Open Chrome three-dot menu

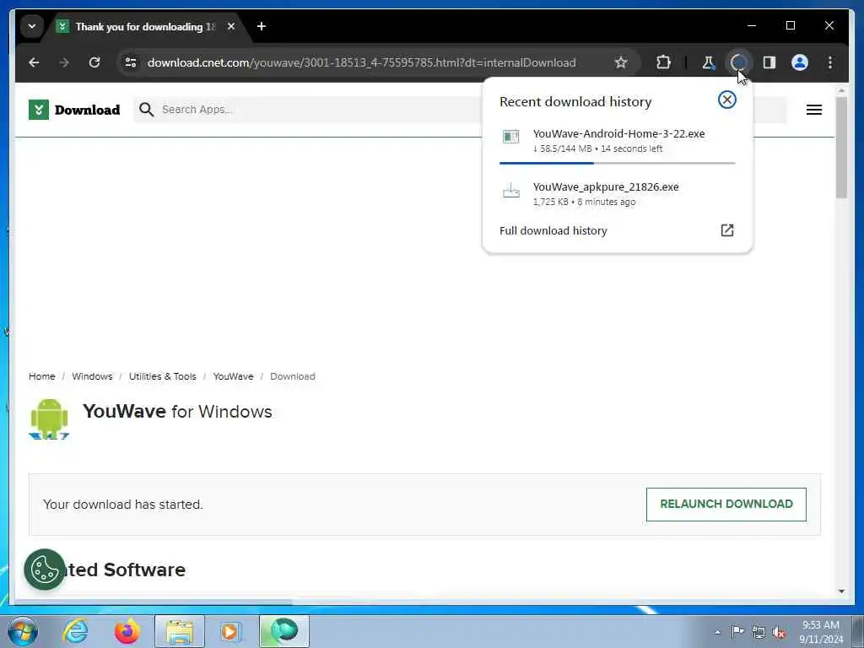tap(830, 62)
